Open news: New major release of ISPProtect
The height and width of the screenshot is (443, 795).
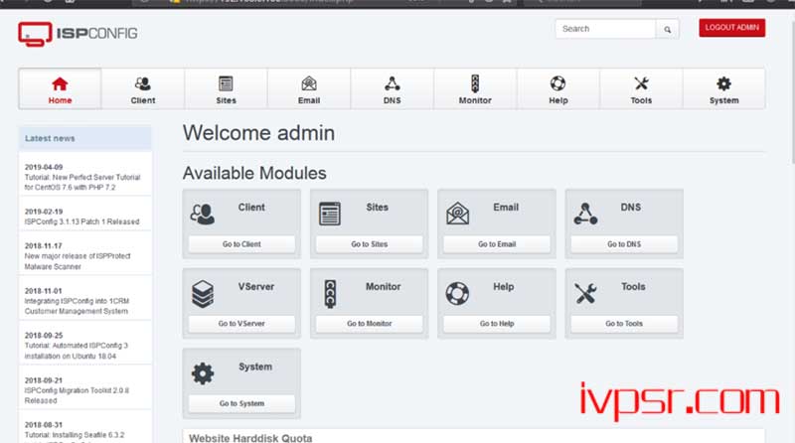pyautogui.click(x=78, y=261)
